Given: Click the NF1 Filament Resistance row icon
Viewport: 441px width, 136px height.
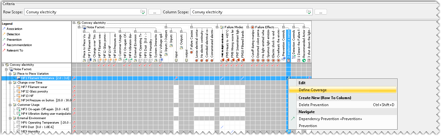Looking at the screenshot, I should pos(19,78).
